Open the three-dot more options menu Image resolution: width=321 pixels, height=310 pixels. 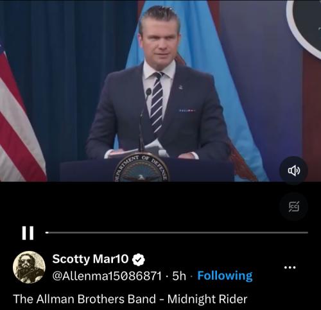click(290, 268)
